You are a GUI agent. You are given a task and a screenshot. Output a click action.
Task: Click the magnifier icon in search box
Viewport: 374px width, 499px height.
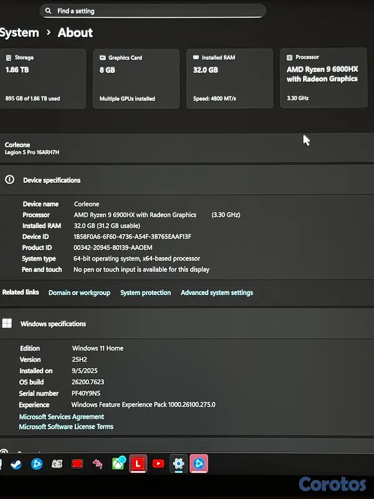[x=48, y=11]
